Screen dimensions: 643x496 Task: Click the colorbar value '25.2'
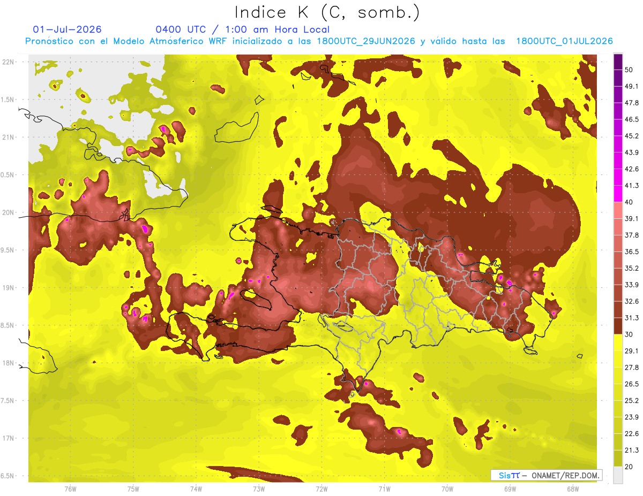[632, 400]
